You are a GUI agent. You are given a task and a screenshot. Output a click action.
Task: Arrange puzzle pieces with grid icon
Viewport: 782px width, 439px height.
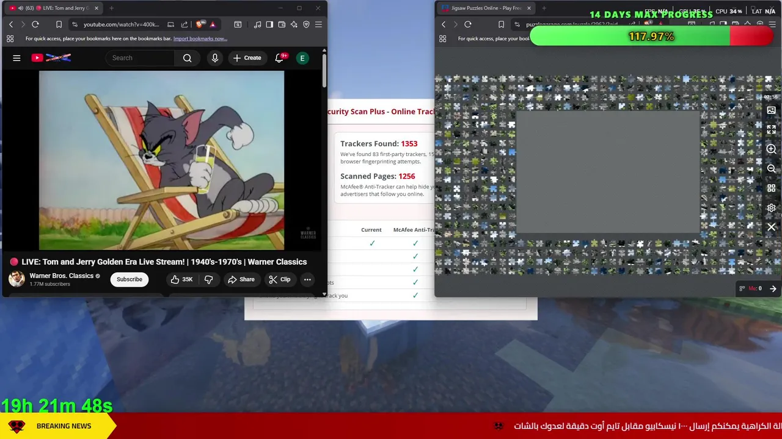(771, 188)
